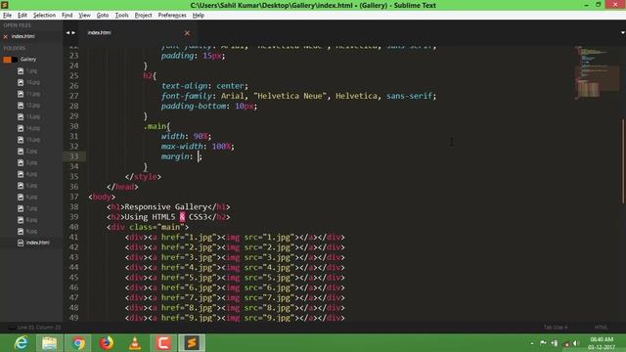Open 3.jpg image file icon in sidebar

(21, 163)
